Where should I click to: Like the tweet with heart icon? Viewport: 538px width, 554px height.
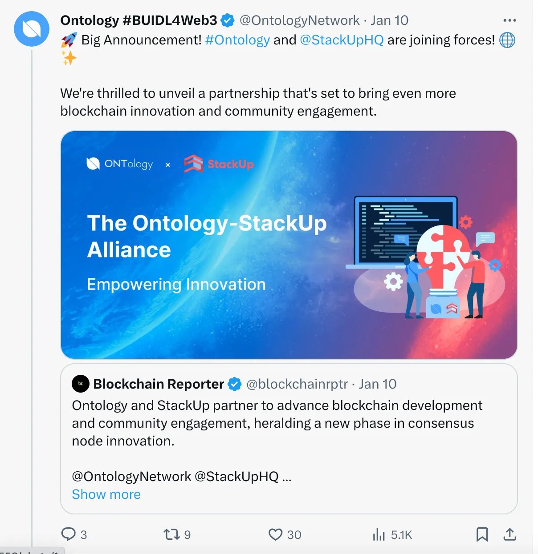(x=276, y=534)
